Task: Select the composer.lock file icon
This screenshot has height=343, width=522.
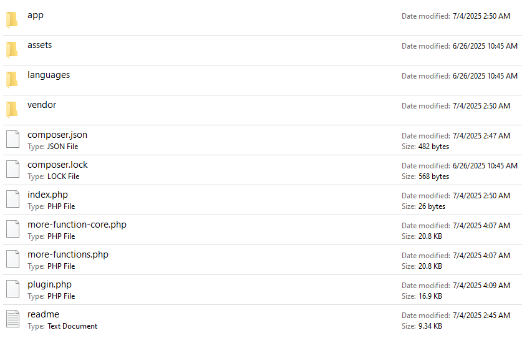Action: coord(12,169)
